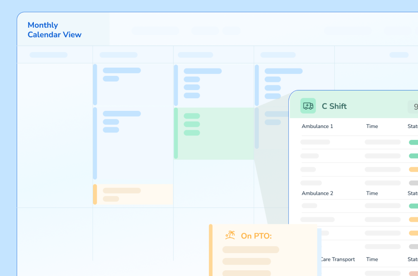The image size is (418, 276).
Task: Select the C Shift panel title
Action: pyautogui.click(x=334, y=106)
